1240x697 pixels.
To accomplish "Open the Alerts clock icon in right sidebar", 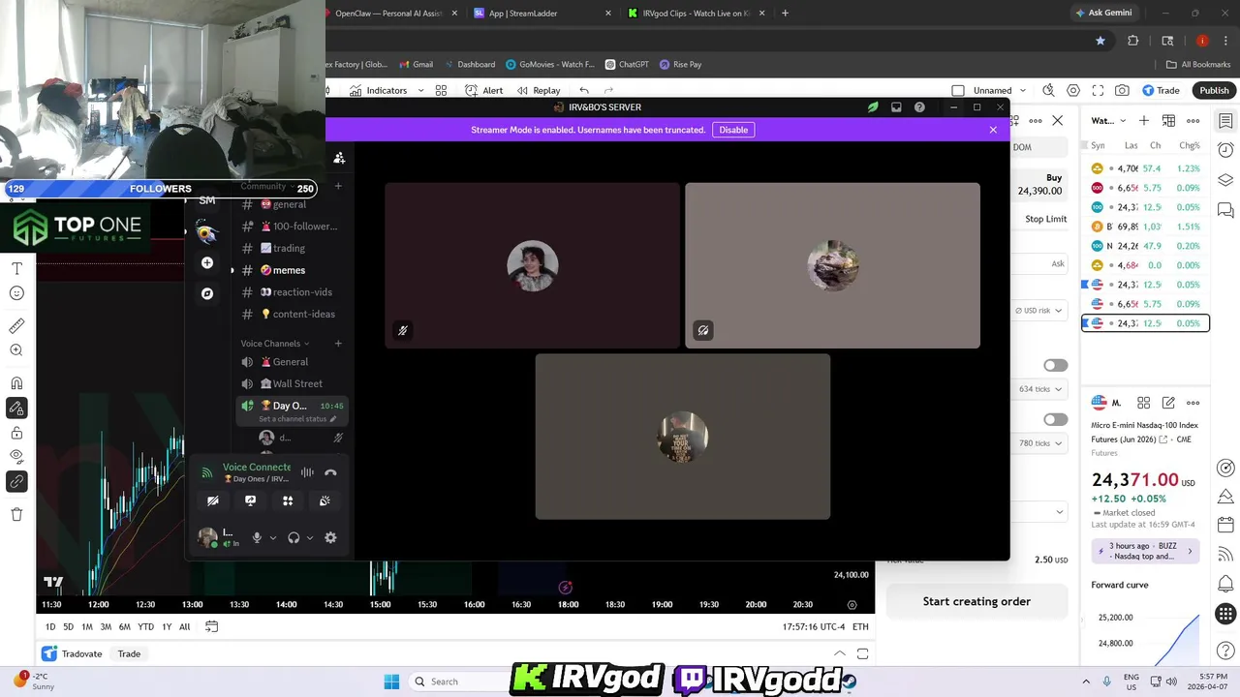I will tap(1225, 150).
